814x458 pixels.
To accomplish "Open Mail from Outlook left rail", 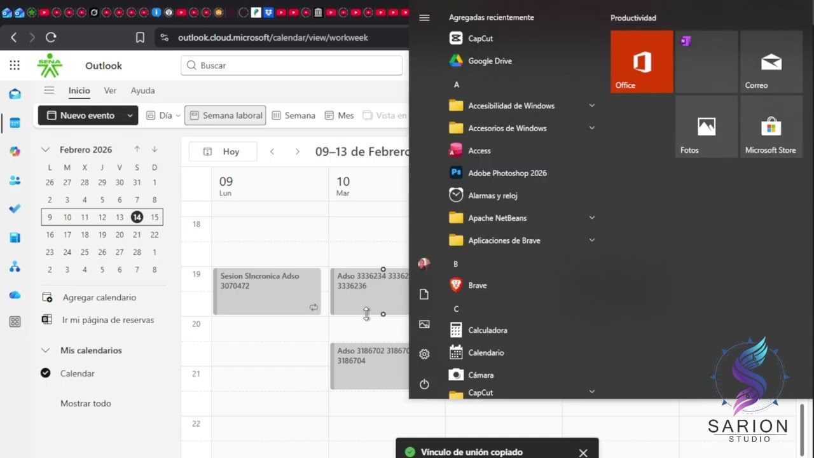I will [x=15, y=94].
